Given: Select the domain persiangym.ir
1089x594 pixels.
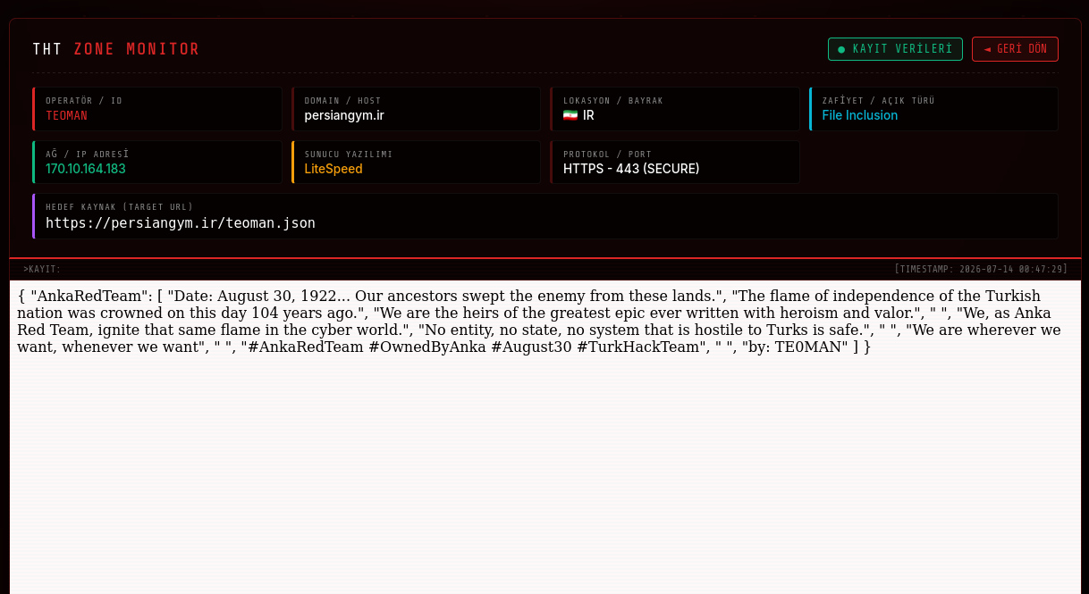Looking at the screenshot, I should coord(344,115).
